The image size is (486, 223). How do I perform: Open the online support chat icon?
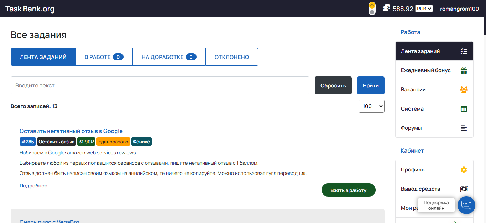466,205
